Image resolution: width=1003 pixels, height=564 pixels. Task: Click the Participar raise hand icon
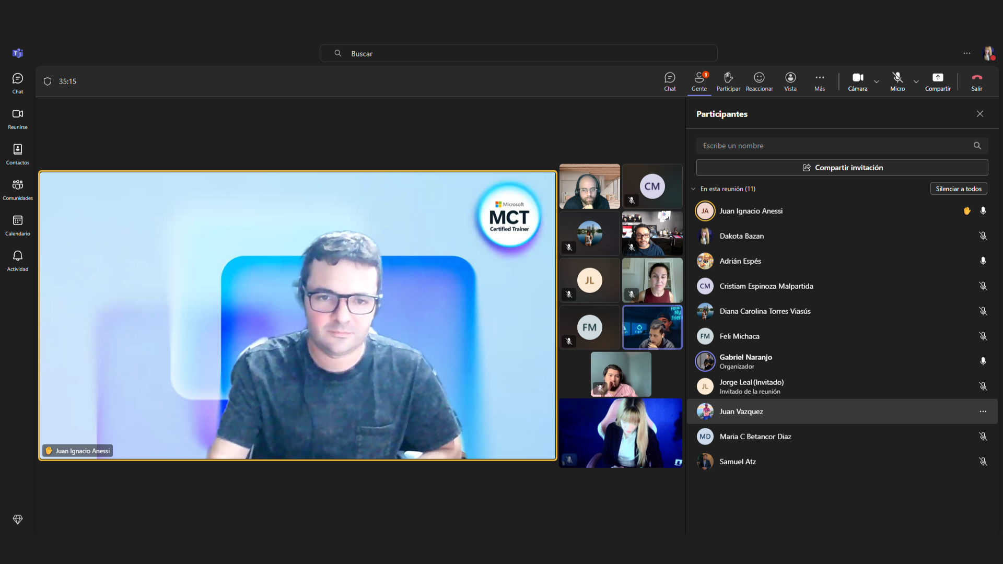728,81
